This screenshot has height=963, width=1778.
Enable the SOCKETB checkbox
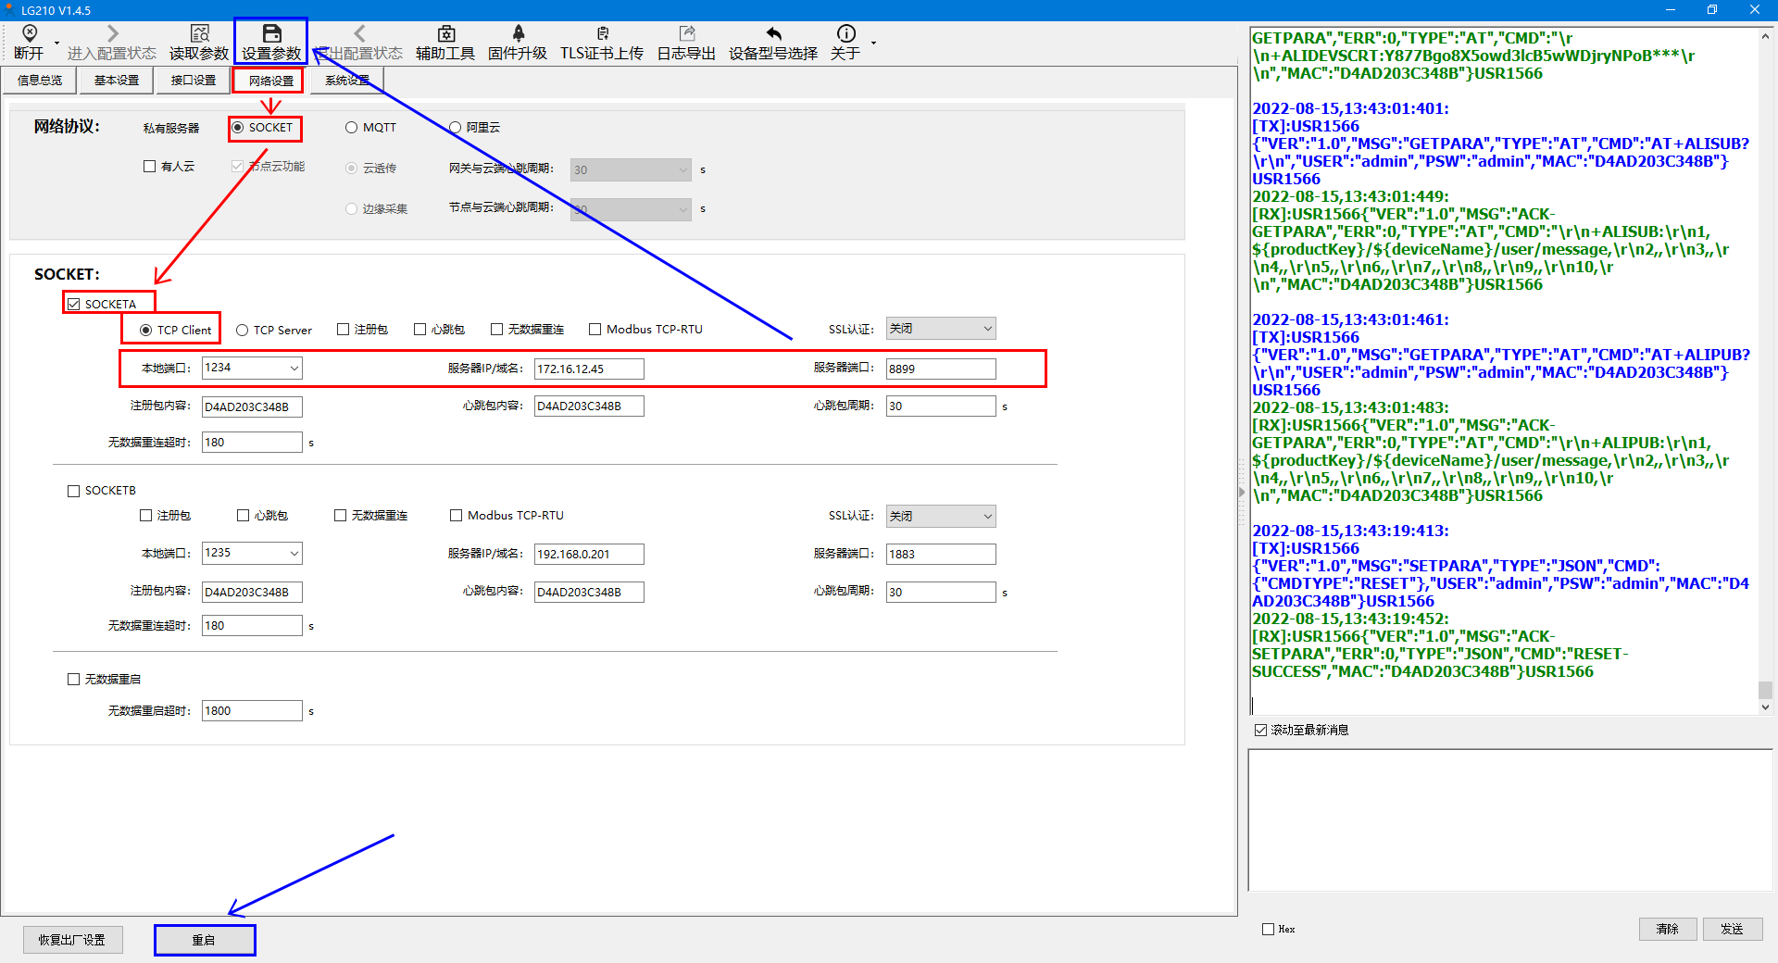[x=74, y=491]
